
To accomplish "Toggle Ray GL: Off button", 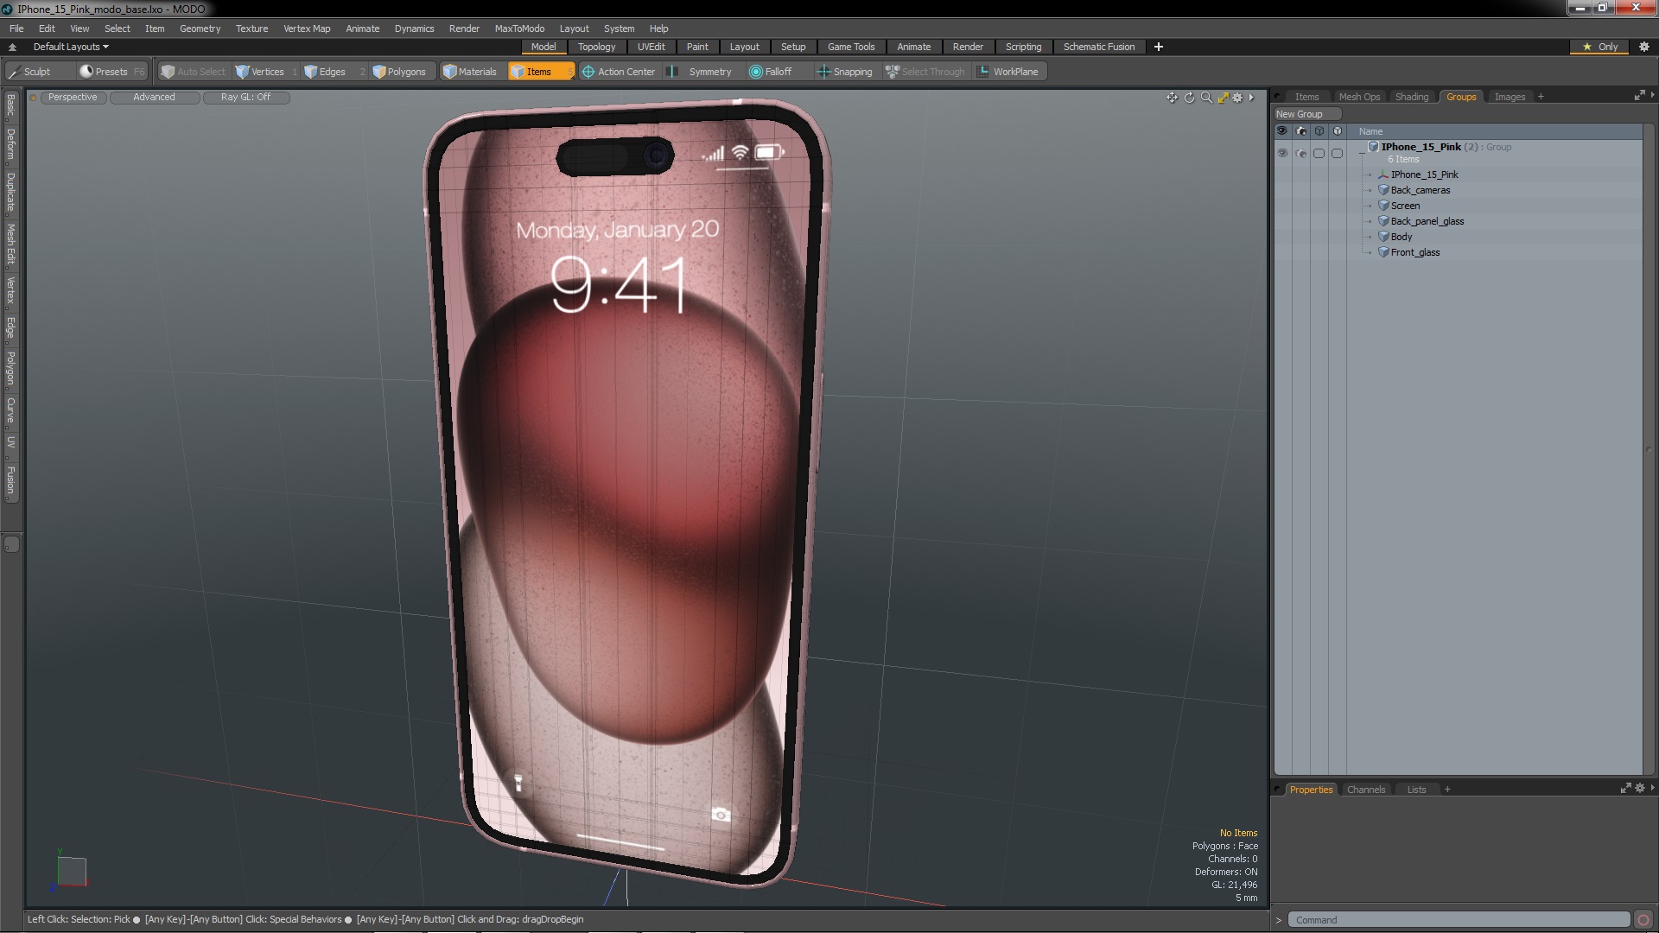I will tap(245, 98).
